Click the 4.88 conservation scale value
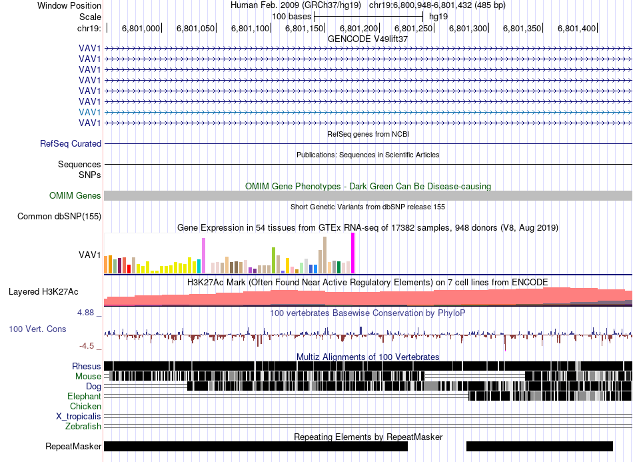The height and width of the screenshot is (462, 633). click(85, 313)
